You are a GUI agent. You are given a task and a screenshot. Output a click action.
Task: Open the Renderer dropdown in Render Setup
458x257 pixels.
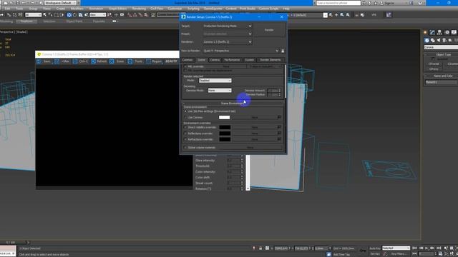coord(228,42)
